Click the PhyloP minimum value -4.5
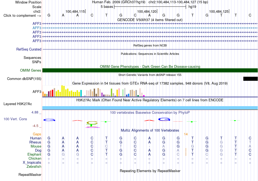 35,126
